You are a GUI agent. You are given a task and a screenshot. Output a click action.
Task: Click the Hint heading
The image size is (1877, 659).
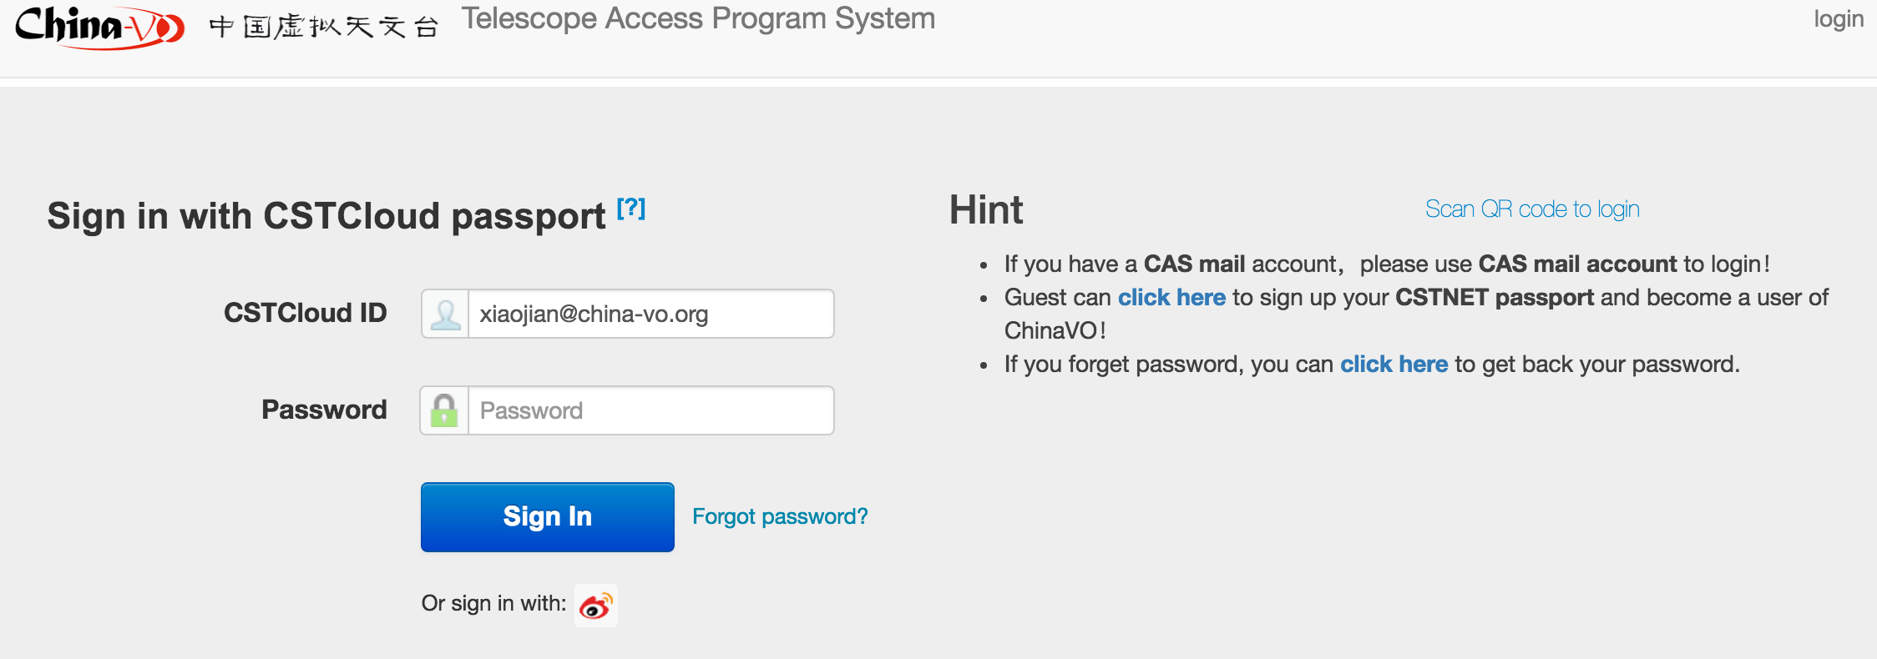click(x=986, y=209)
